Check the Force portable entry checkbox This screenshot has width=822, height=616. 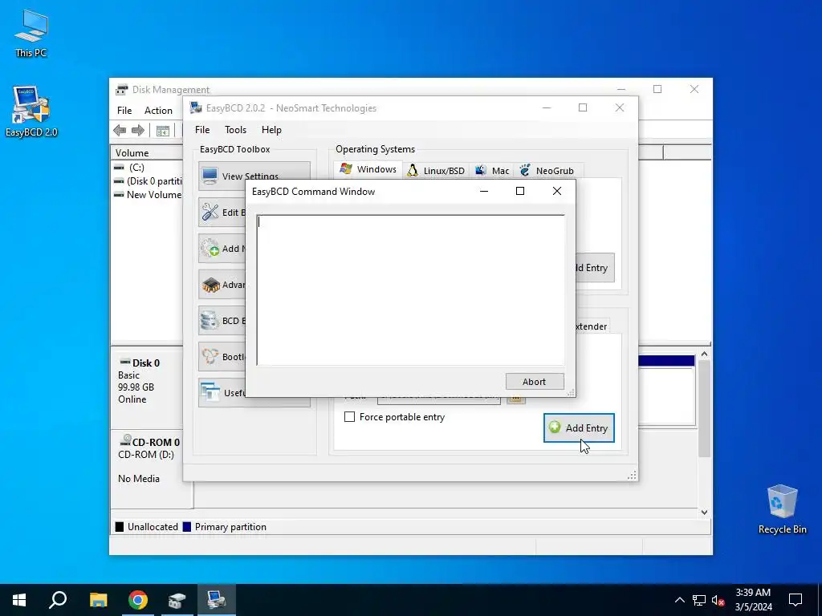350,417
